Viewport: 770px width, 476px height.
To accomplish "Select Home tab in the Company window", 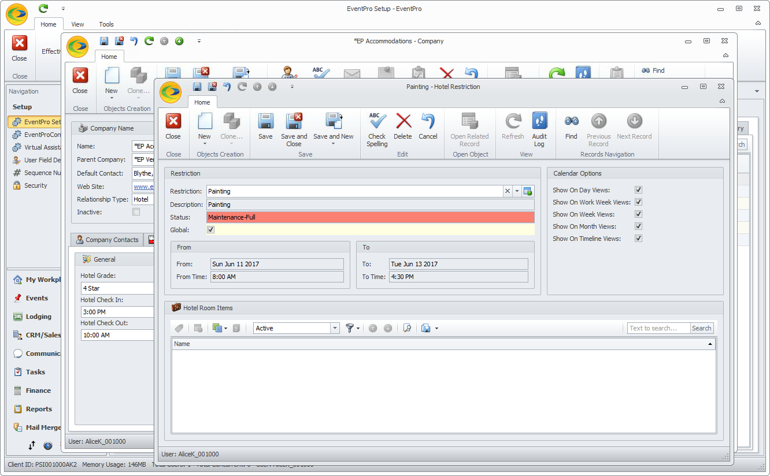I will point(109,57).
